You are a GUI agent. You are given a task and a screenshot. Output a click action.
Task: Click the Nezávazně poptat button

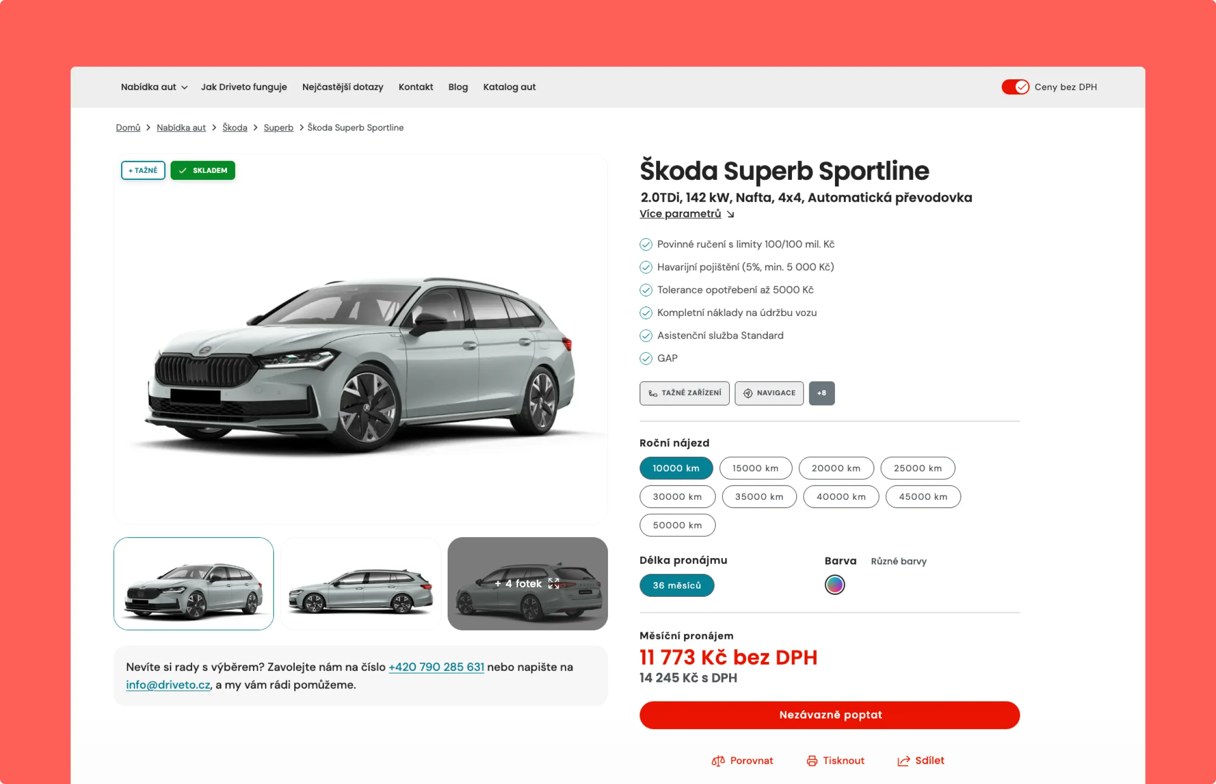pos(829,715)
